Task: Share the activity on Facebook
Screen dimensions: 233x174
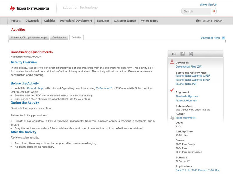Action: point(182,54)
